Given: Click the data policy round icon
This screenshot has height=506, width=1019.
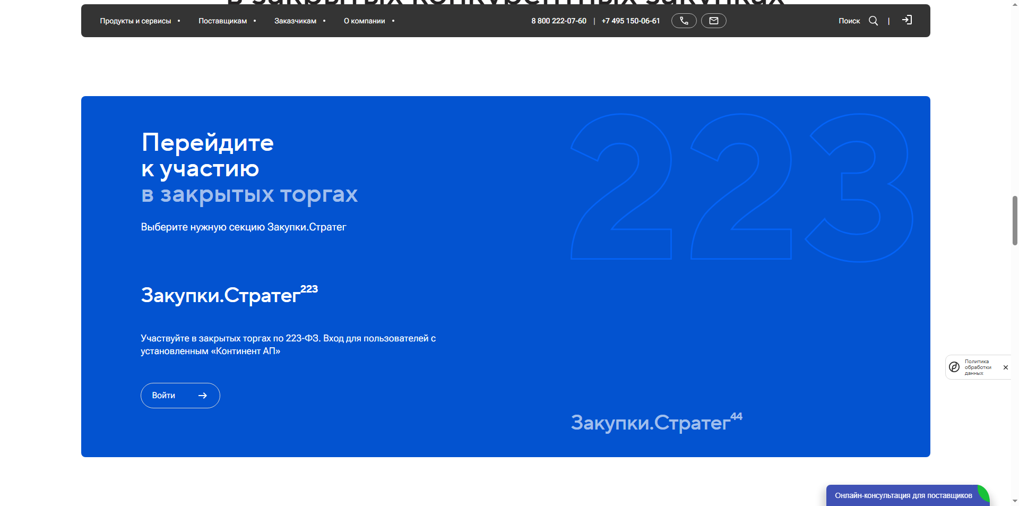Looking at the screenshot, I should (x=954, y=367).
